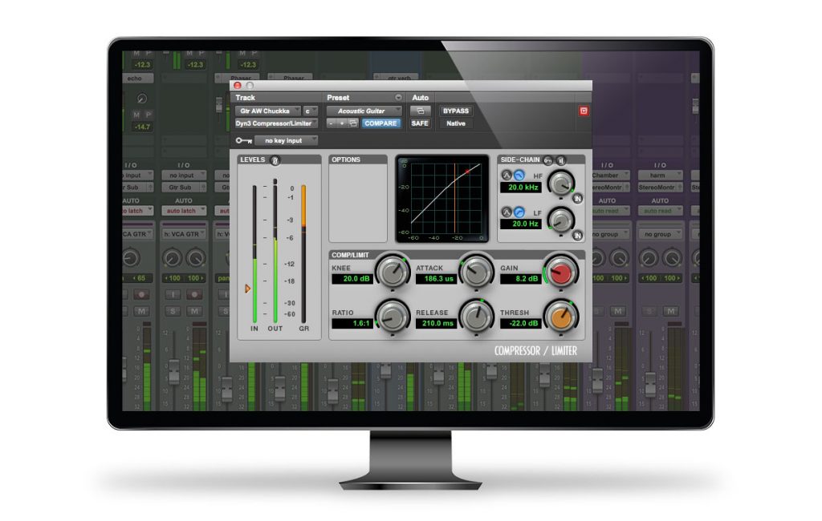Click the ATTACK value field showing 186.3 us

(x=435, y=279)
